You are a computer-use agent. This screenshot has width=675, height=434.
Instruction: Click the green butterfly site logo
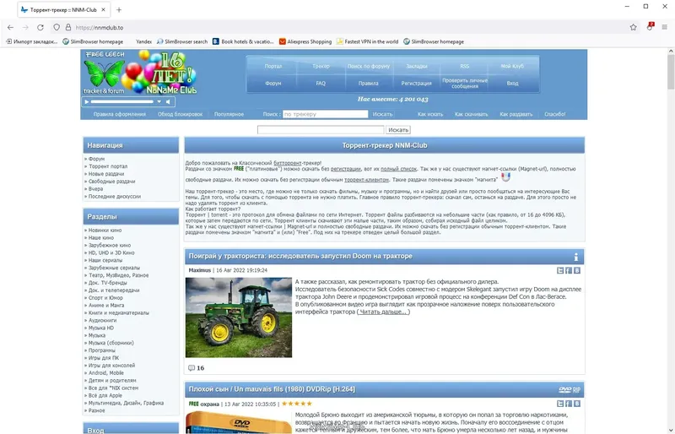coord(104,73)
